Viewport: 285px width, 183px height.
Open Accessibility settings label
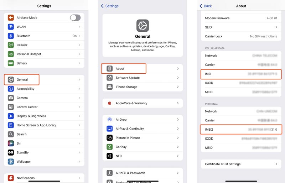click(x=25, y=89)
